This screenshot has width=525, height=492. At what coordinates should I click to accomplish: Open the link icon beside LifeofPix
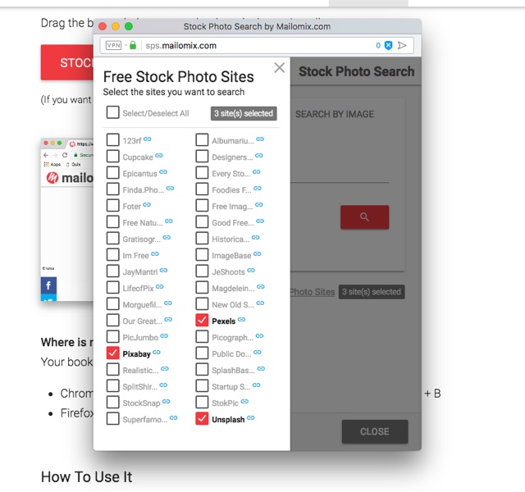[160, 287]
